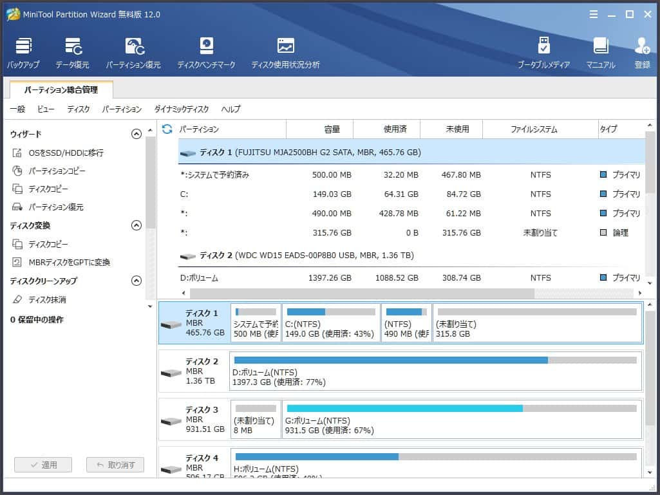Select the ディスク 2 WDC header row
Screen dimensions: 660x495
[x=411, y=255]
